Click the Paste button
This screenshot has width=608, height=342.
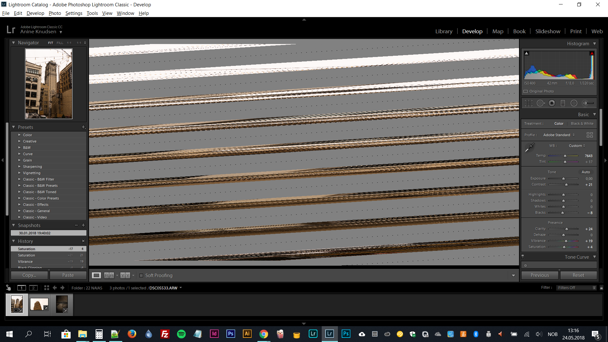point(68,275)
